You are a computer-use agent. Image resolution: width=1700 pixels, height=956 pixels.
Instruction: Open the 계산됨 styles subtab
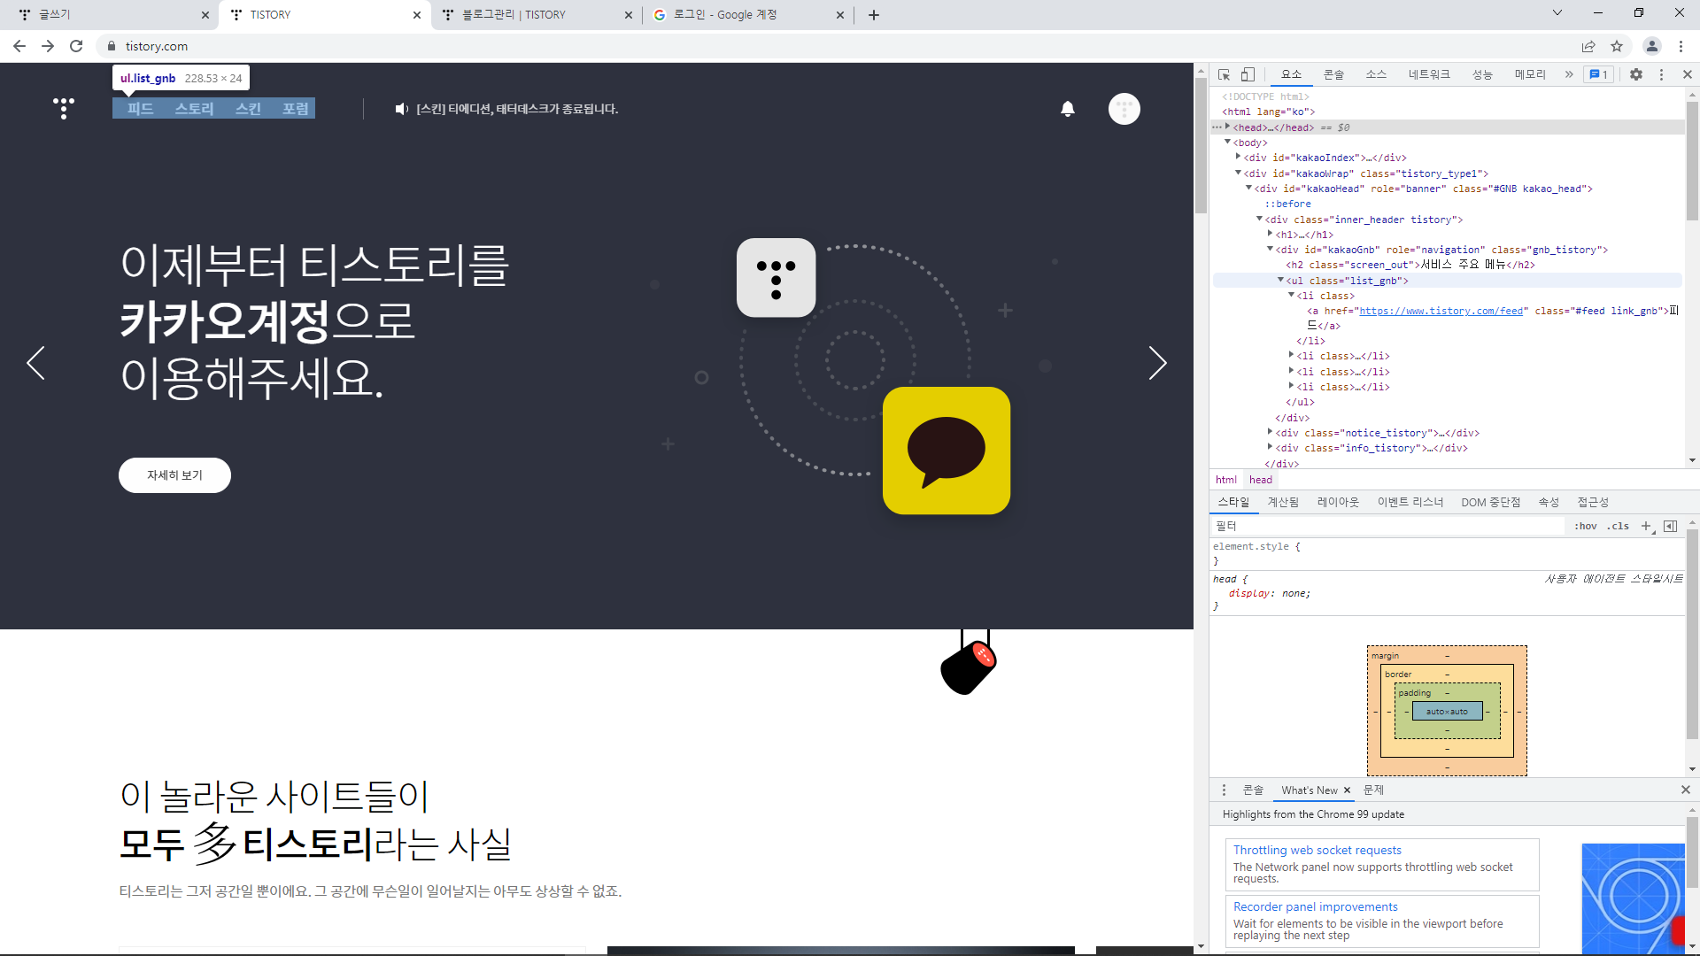point(1283,502)
